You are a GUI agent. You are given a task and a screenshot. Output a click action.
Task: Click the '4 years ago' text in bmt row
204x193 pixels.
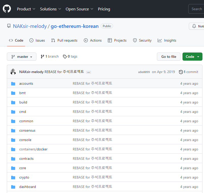tap(189, 93)
